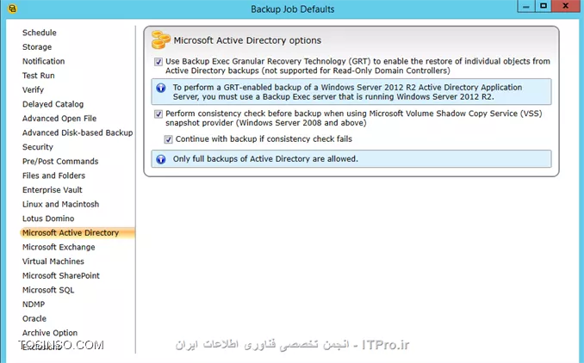Select Storage in the left list

point(37,46)
